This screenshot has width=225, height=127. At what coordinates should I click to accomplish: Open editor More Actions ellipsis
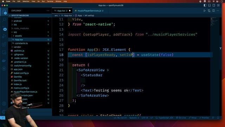pyautogui.click(x=218, y=11)
